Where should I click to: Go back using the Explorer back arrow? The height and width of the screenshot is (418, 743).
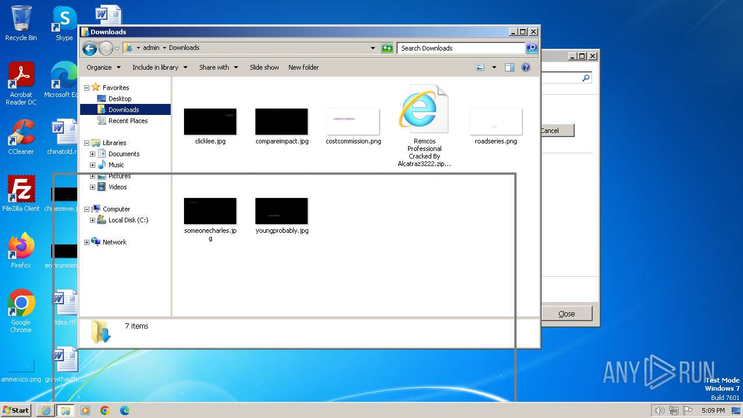pyautogui.click(x=89, y=48)
